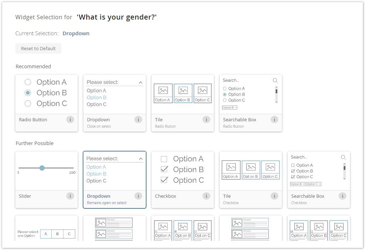Choose Option A in Recommended Dropdown preview list
The width and height of the screenshot is (365, 250).
pos(96,91)
